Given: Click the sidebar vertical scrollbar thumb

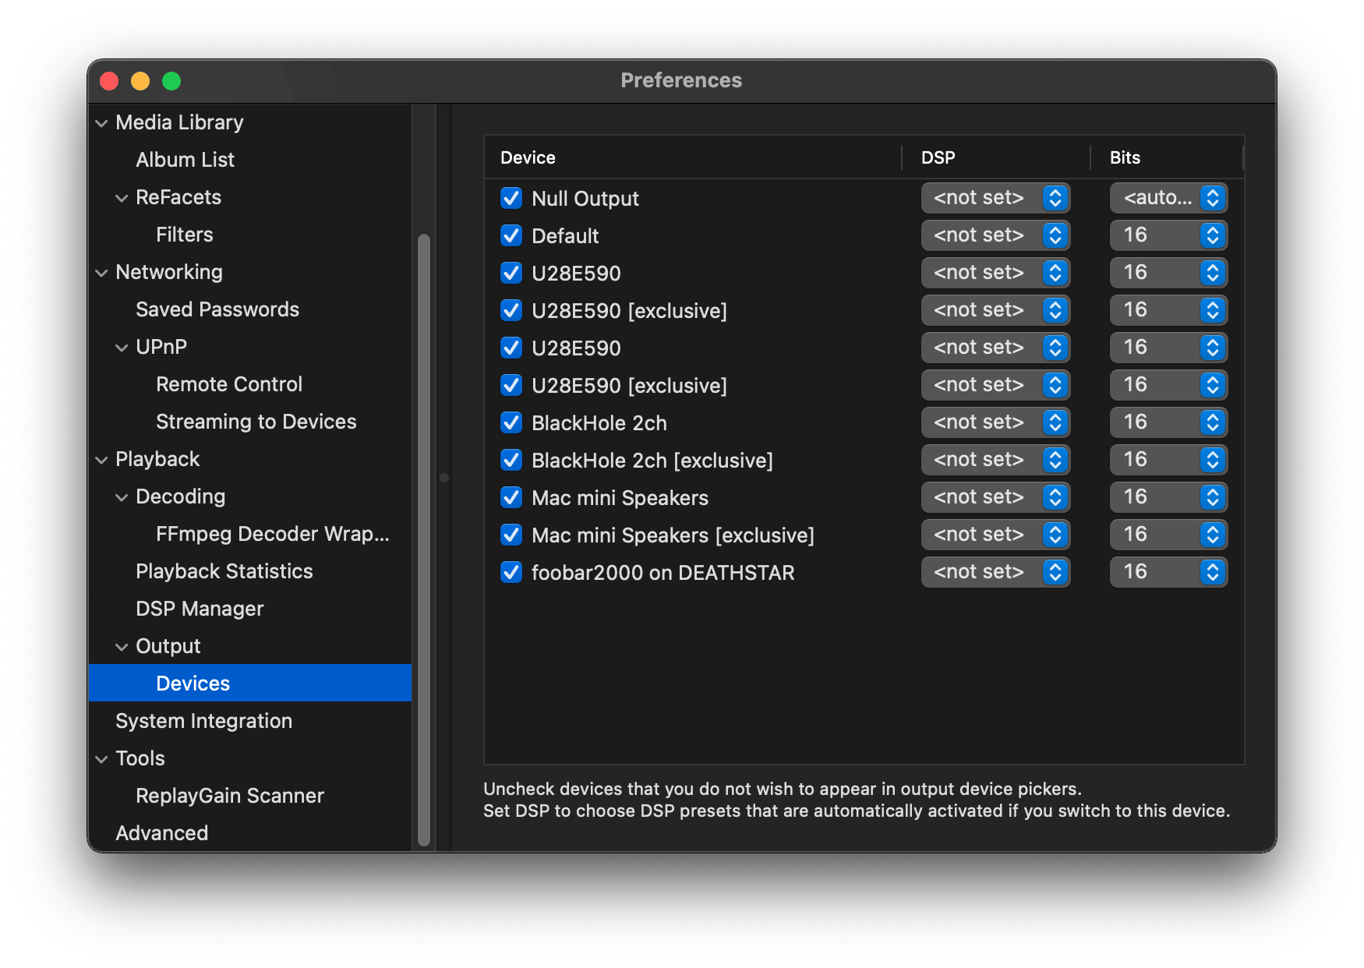Looking at the screenshot, I should click(424, 539).
